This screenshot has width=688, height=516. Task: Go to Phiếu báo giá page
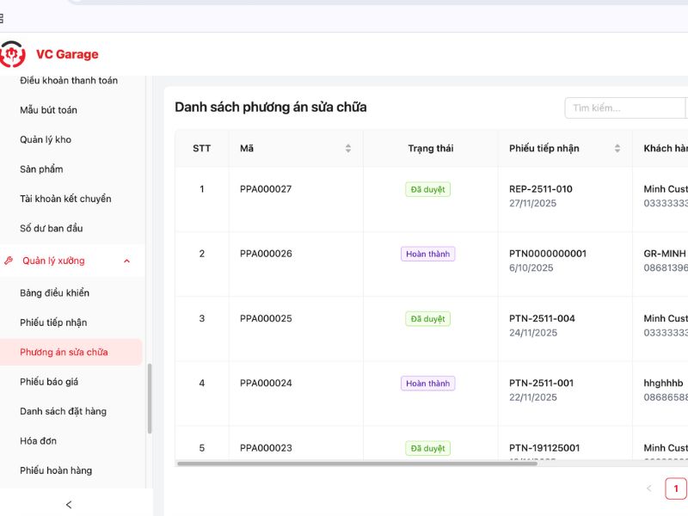point(49,382)
